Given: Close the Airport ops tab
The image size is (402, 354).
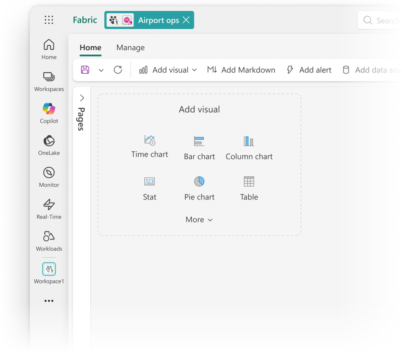Looking at the screenshot, I should (186, 20).
